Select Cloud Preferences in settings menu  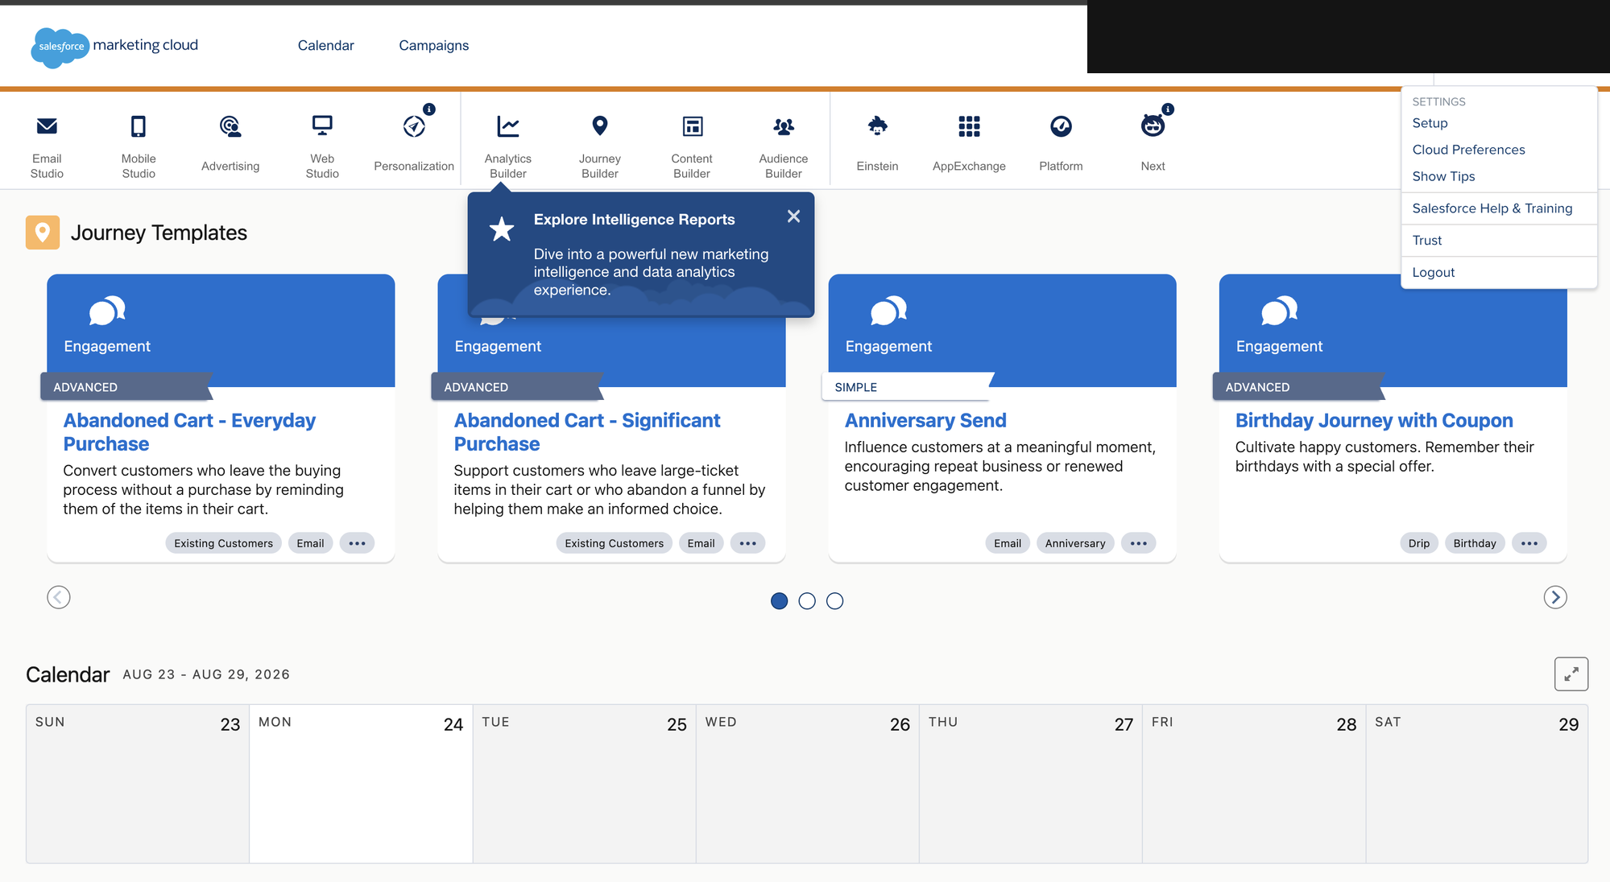1468,150
